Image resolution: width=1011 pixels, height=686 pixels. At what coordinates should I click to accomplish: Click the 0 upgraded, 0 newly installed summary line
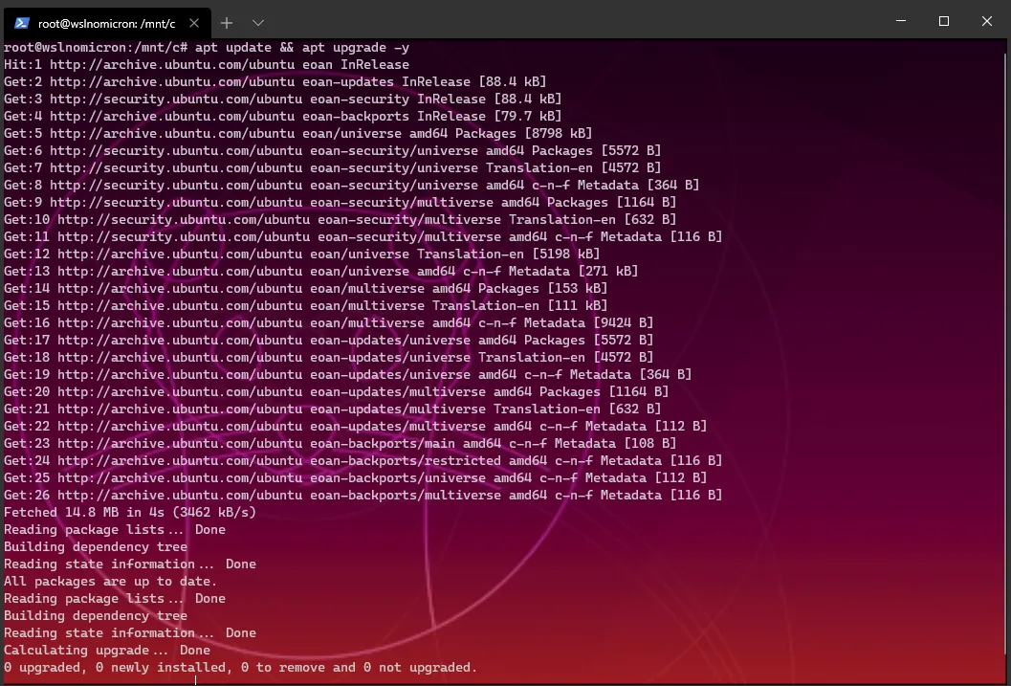click(239, 668)
